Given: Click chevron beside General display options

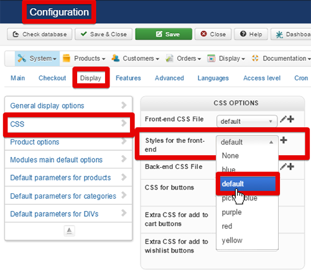Looking at the screenshot, I should (124, 105).
